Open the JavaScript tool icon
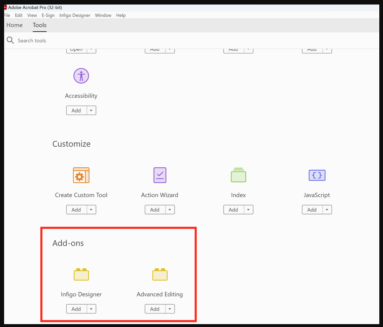Image resolution: width=383 pixels, height=327 pixels. [317, 175]
